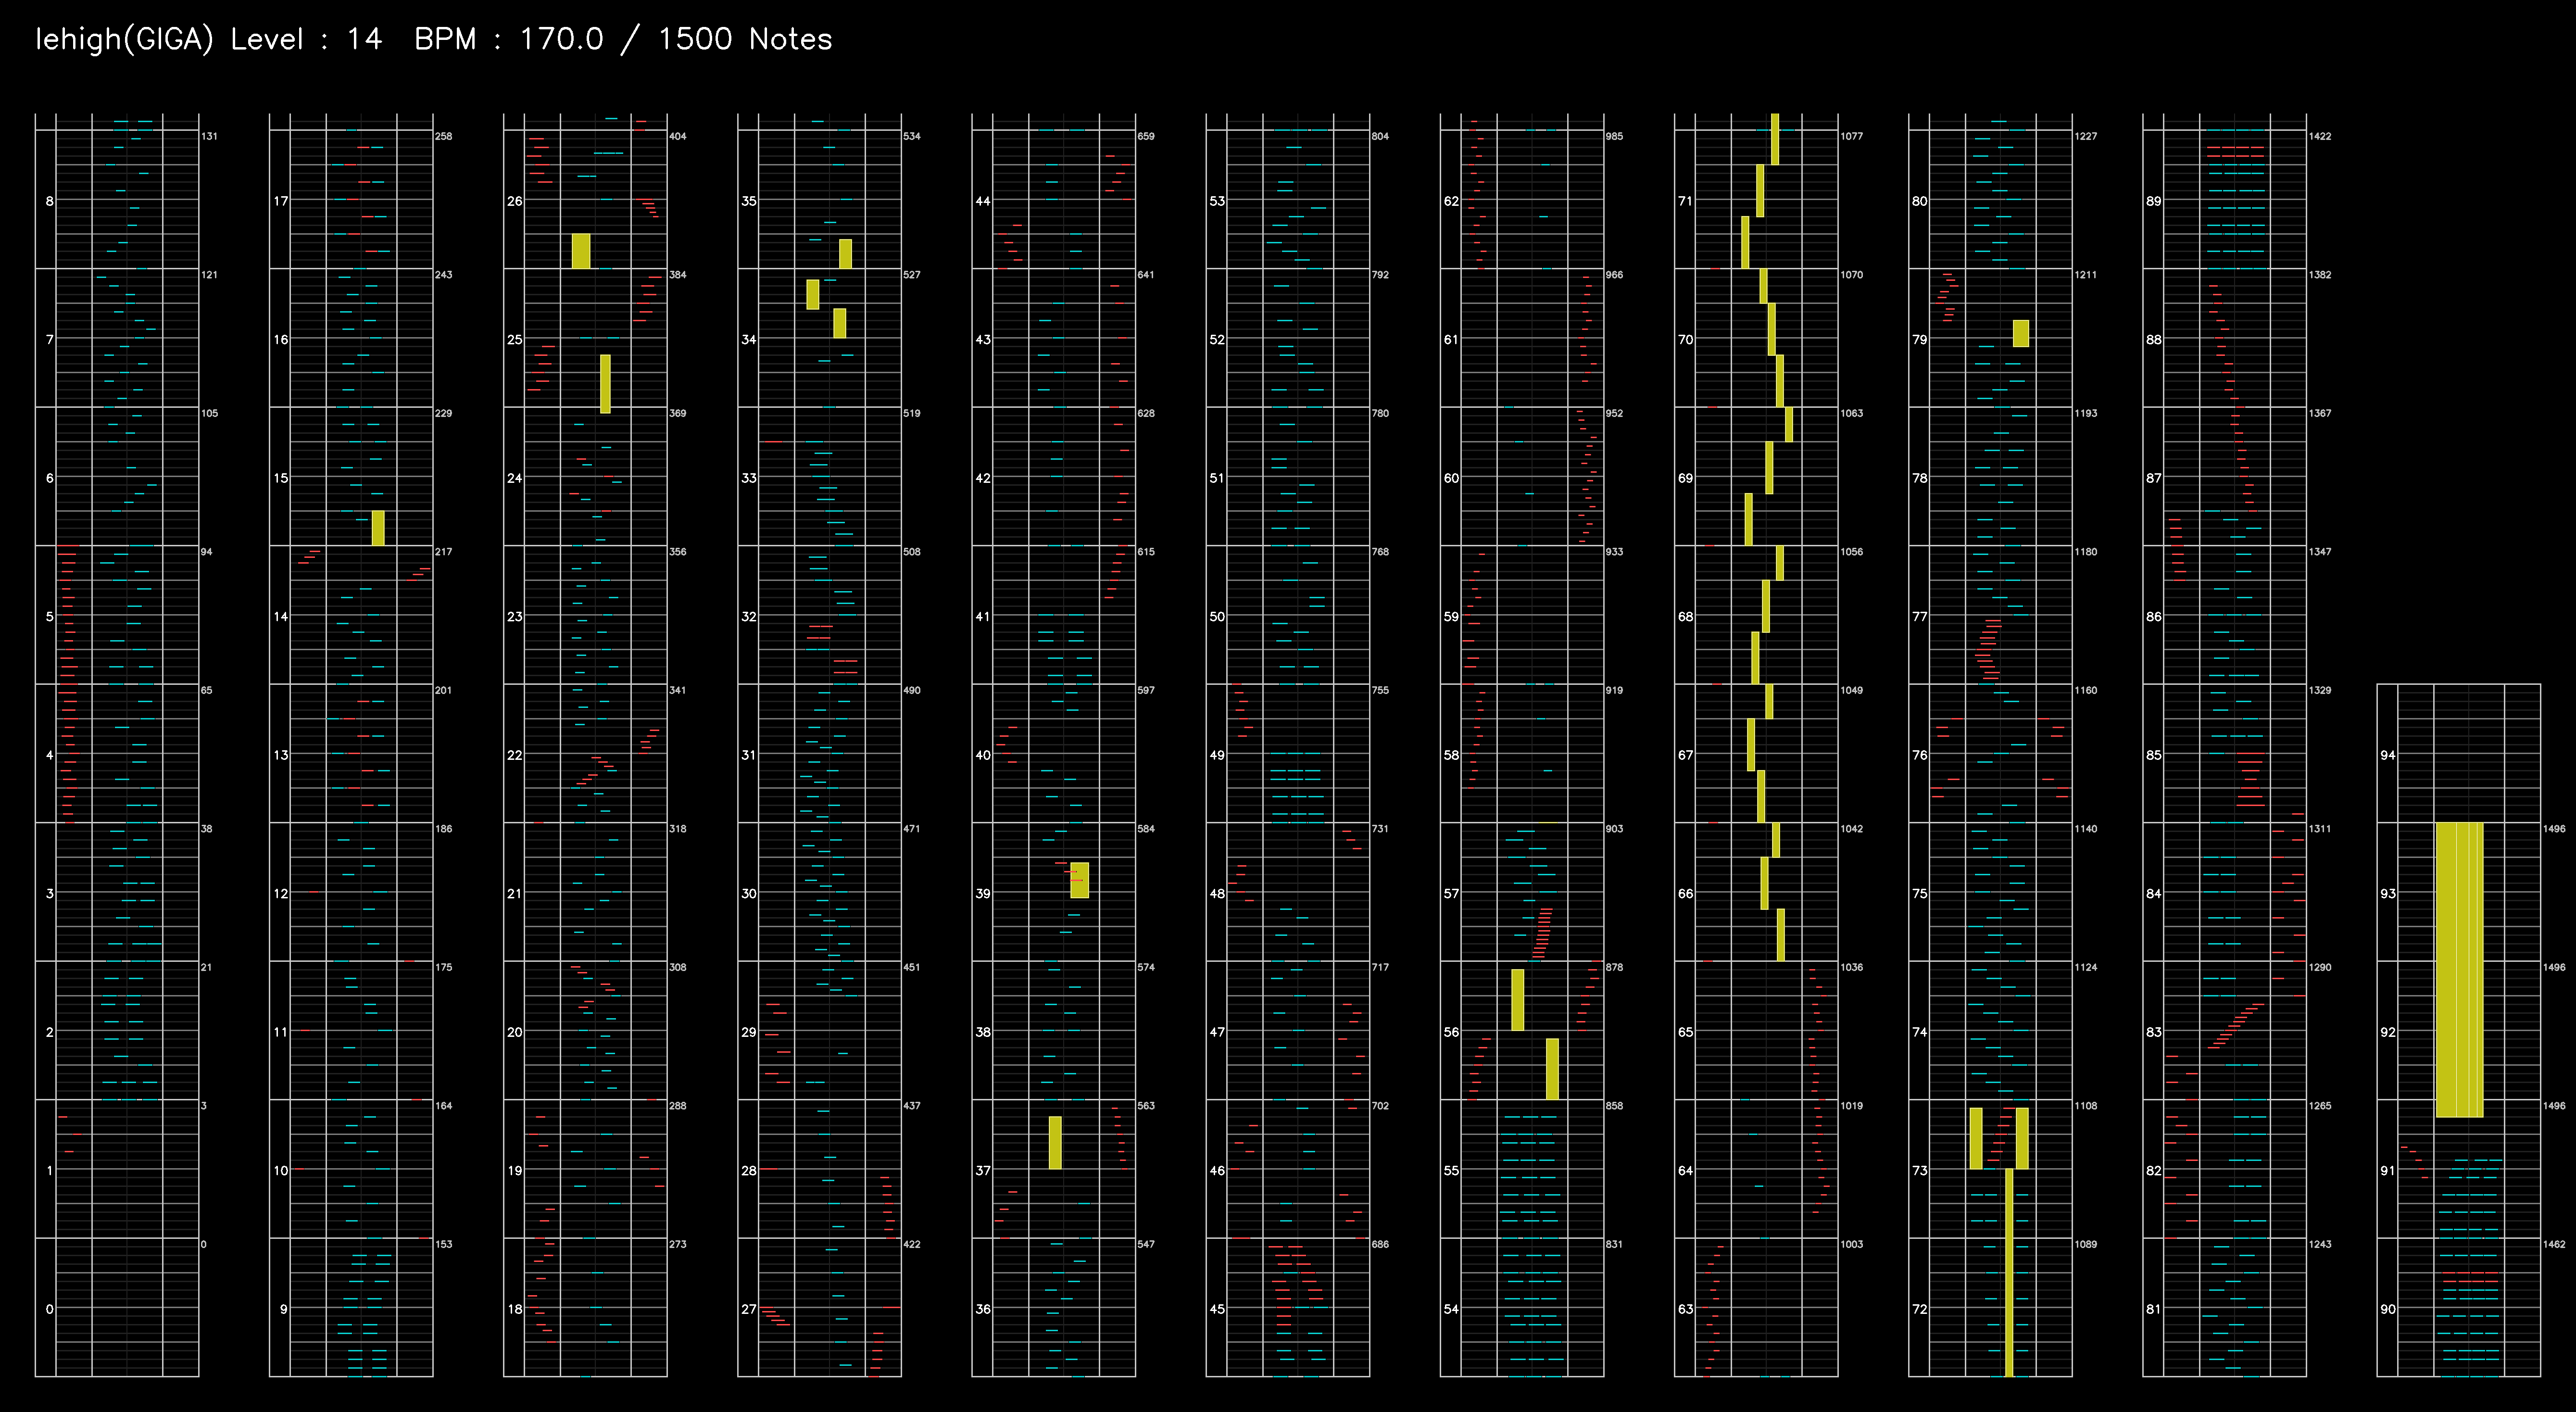Select measure number 45 label
The height and width of the screenshot is (1412, 2576).
(1217, 1309)
